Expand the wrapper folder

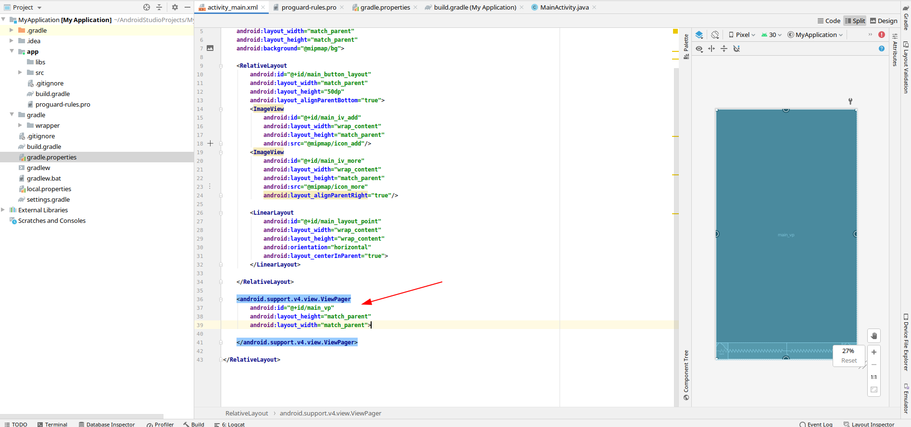(x=20, y=125)
